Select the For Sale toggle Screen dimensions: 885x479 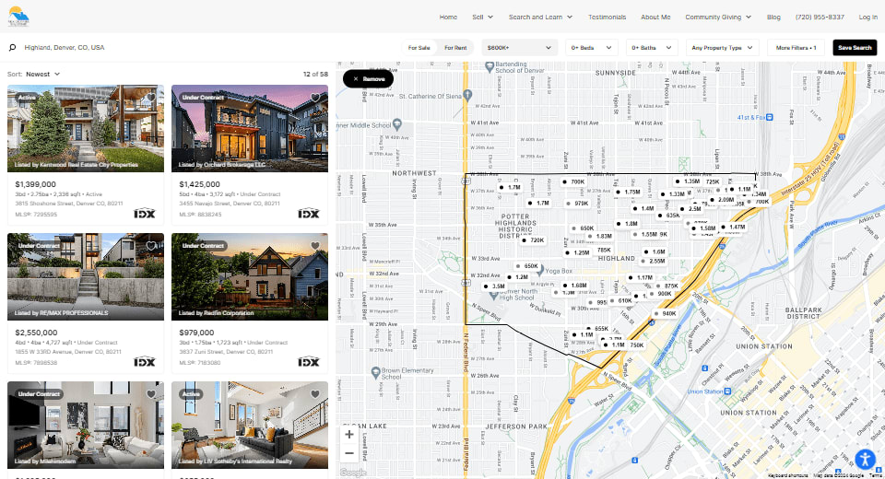419,48
